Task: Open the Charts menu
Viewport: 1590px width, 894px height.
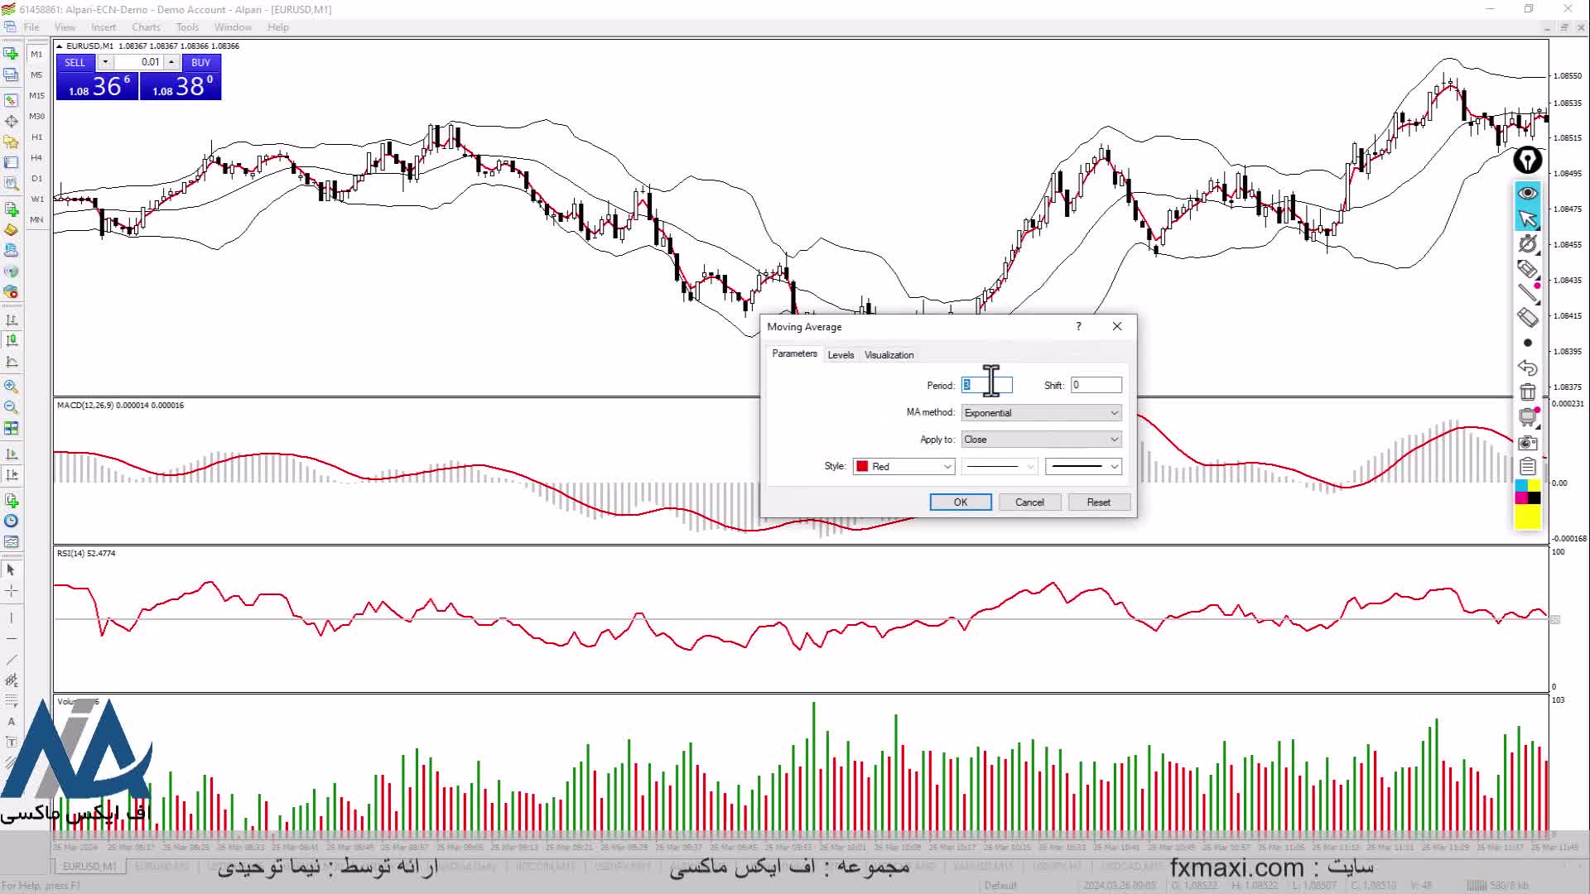Action: 146,27
